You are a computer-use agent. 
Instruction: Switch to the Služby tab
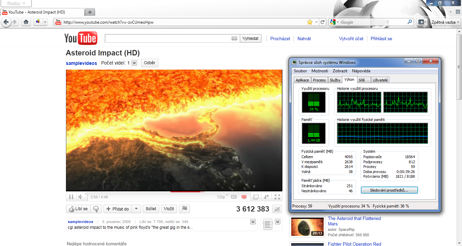335,80
